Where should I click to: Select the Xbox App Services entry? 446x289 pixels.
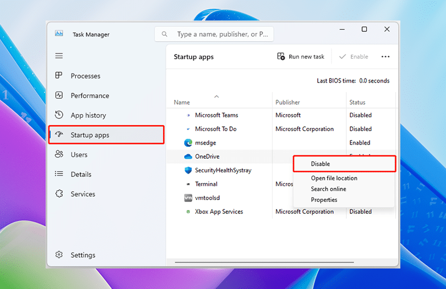tap(281, 212)
